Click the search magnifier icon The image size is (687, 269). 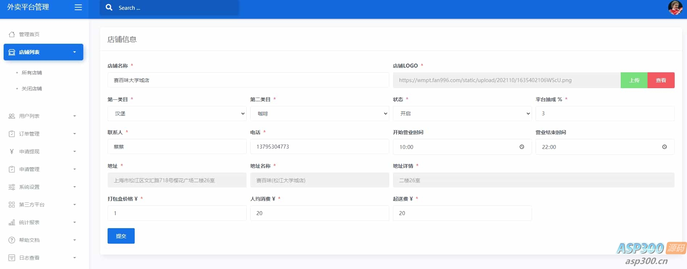(x=109, y=8)
